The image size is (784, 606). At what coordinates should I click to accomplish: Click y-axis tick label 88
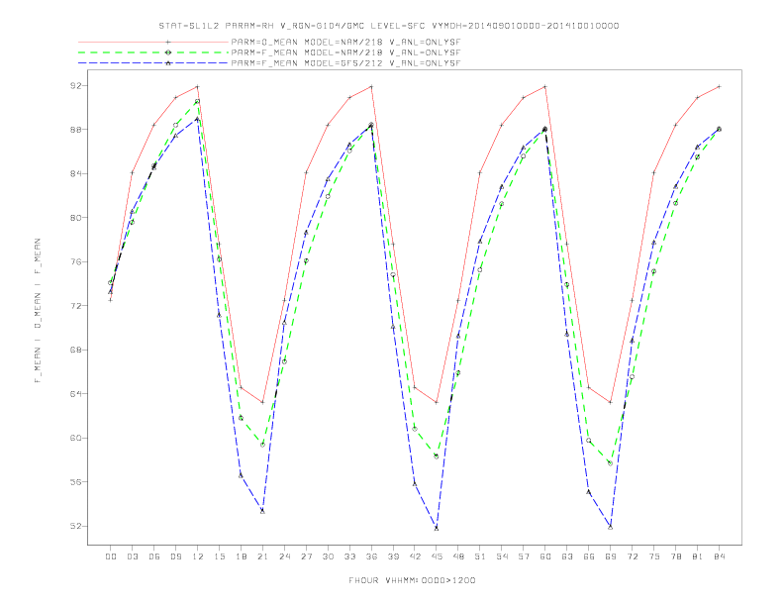pos(75,130)
